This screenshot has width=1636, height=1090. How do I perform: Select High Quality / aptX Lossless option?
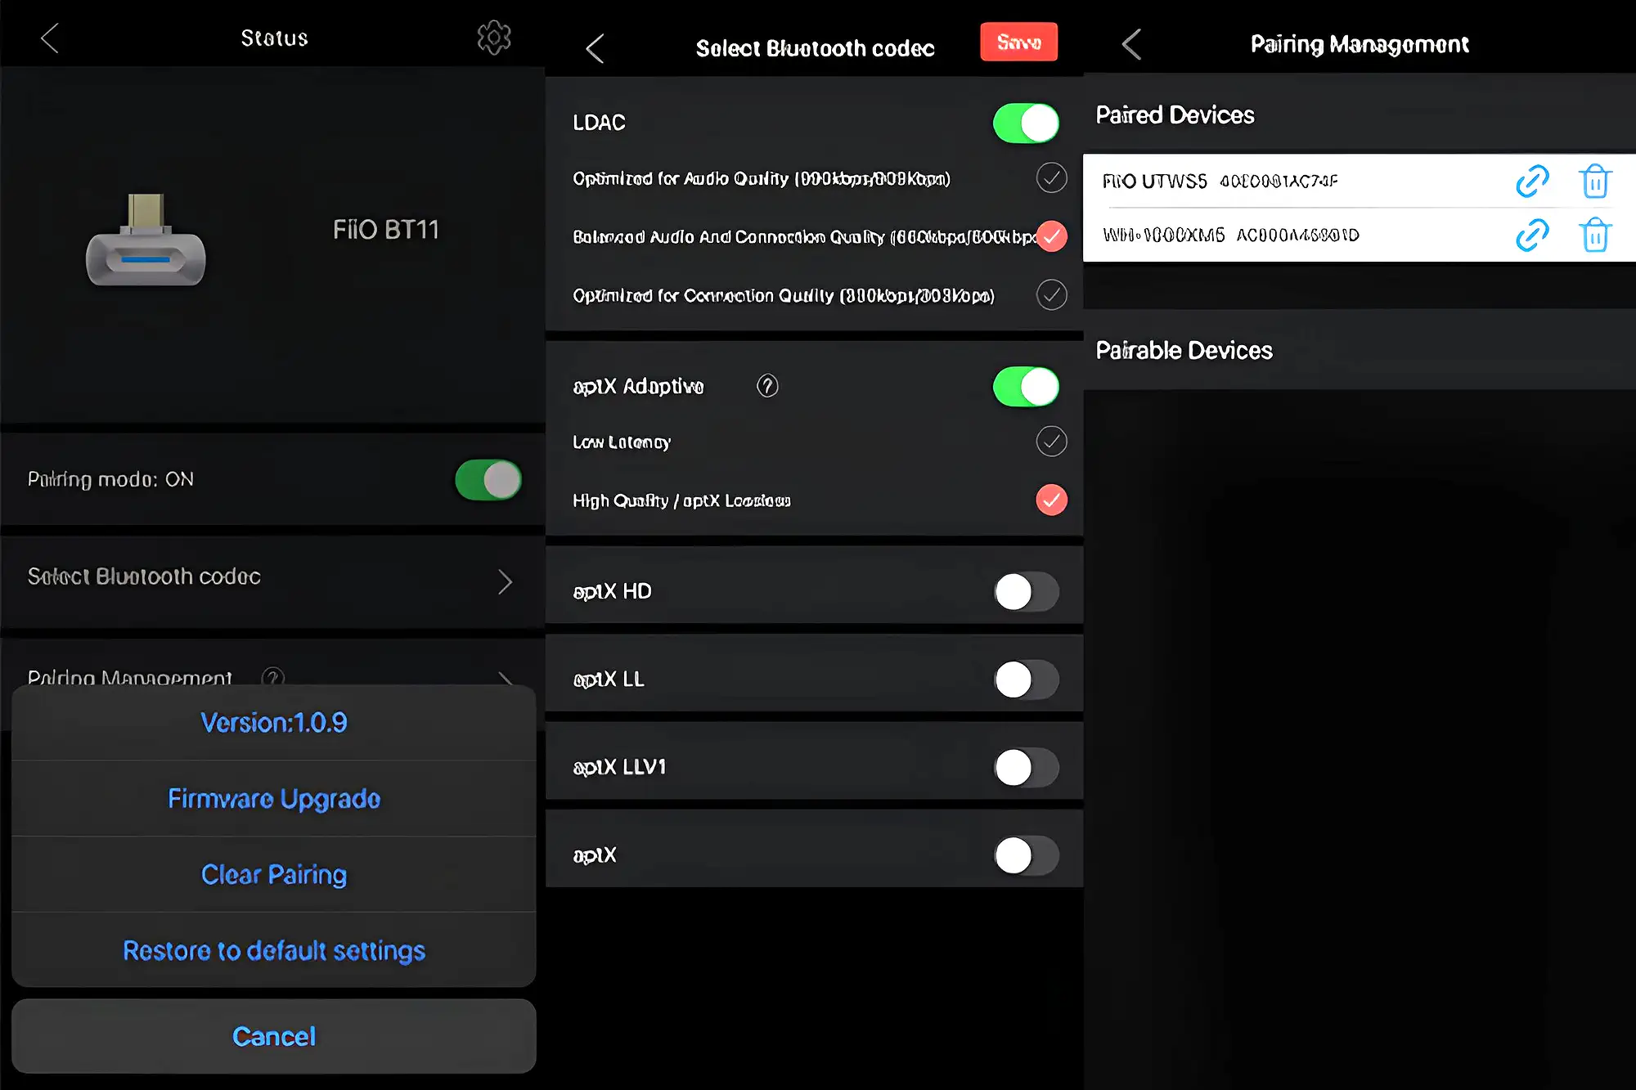pos(1052,500)
